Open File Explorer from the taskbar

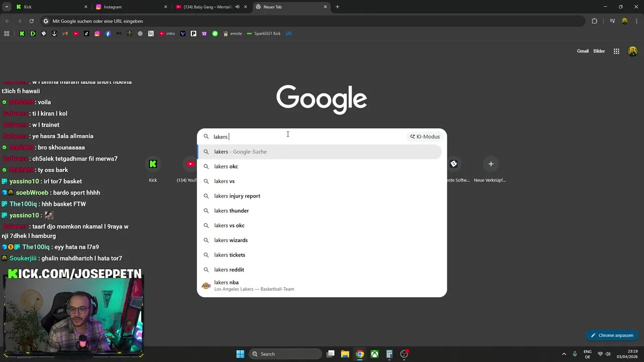[345, 354]
